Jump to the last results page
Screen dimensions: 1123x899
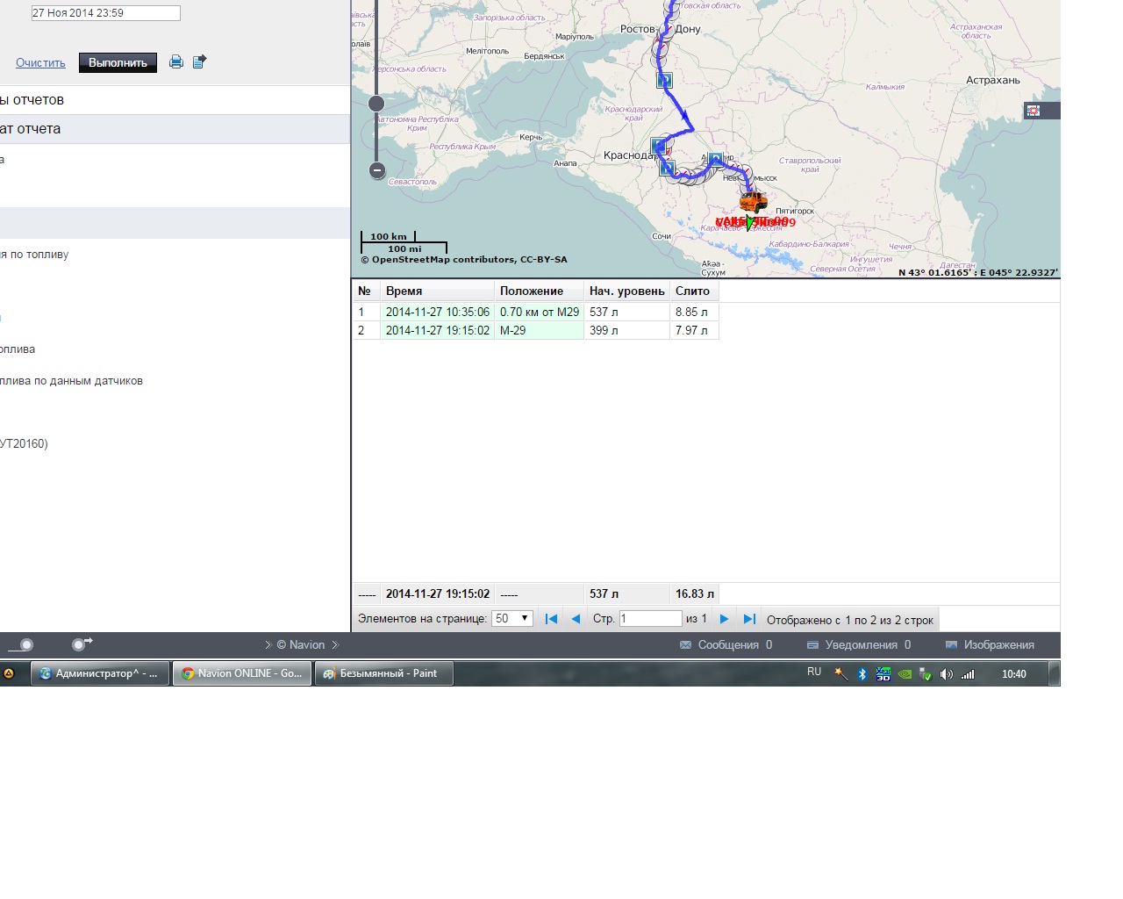pyautogui.click(x=749, y=619)
